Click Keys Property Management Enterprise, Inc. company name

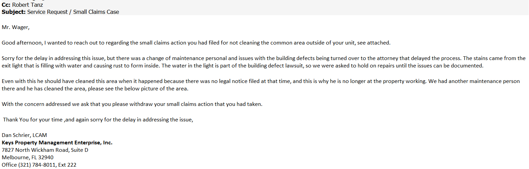pyautogui.click(x=57, y=143)
